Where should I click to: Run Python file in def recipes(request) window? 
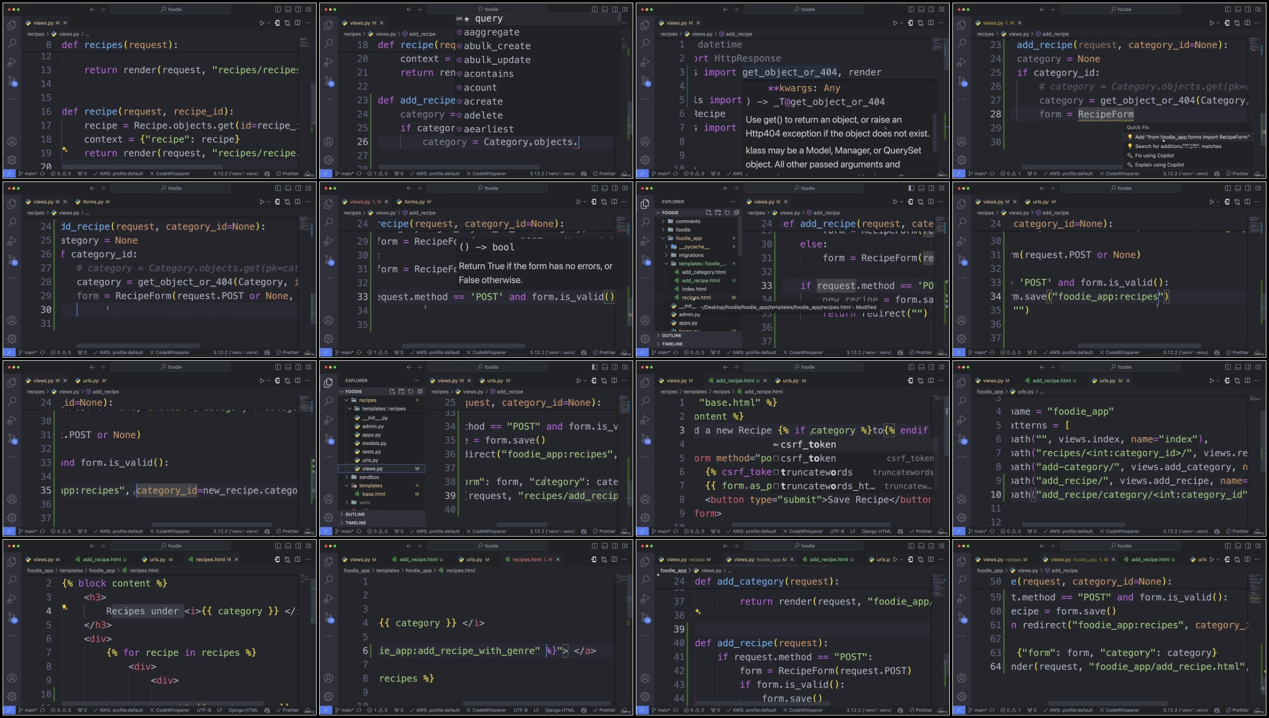pyautogui.click(x=262, y=23)
